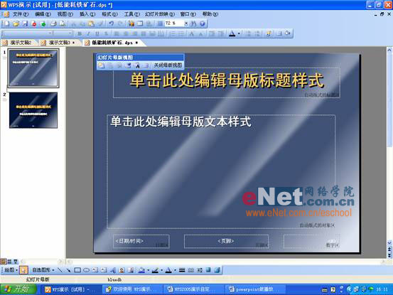Select the Rectangle shape tool
The height and width of the screenshot is (295, 393).
[77, 270]
